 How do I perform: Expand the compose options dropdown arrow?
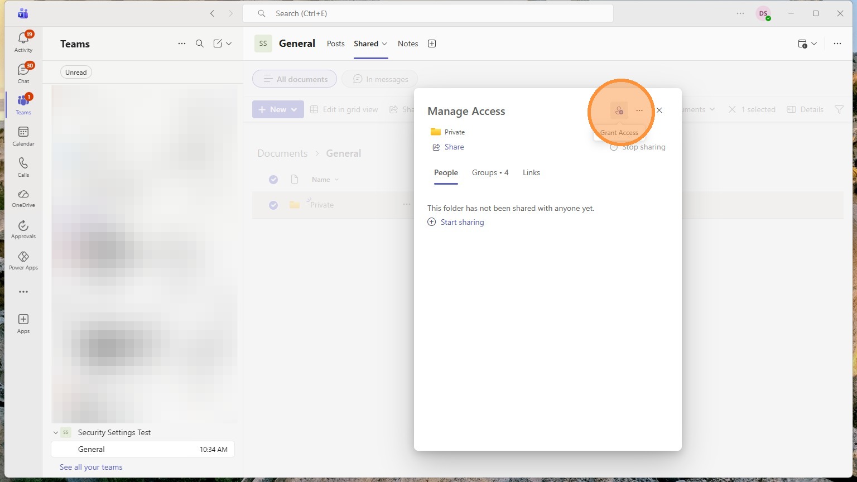click(229, 44)
